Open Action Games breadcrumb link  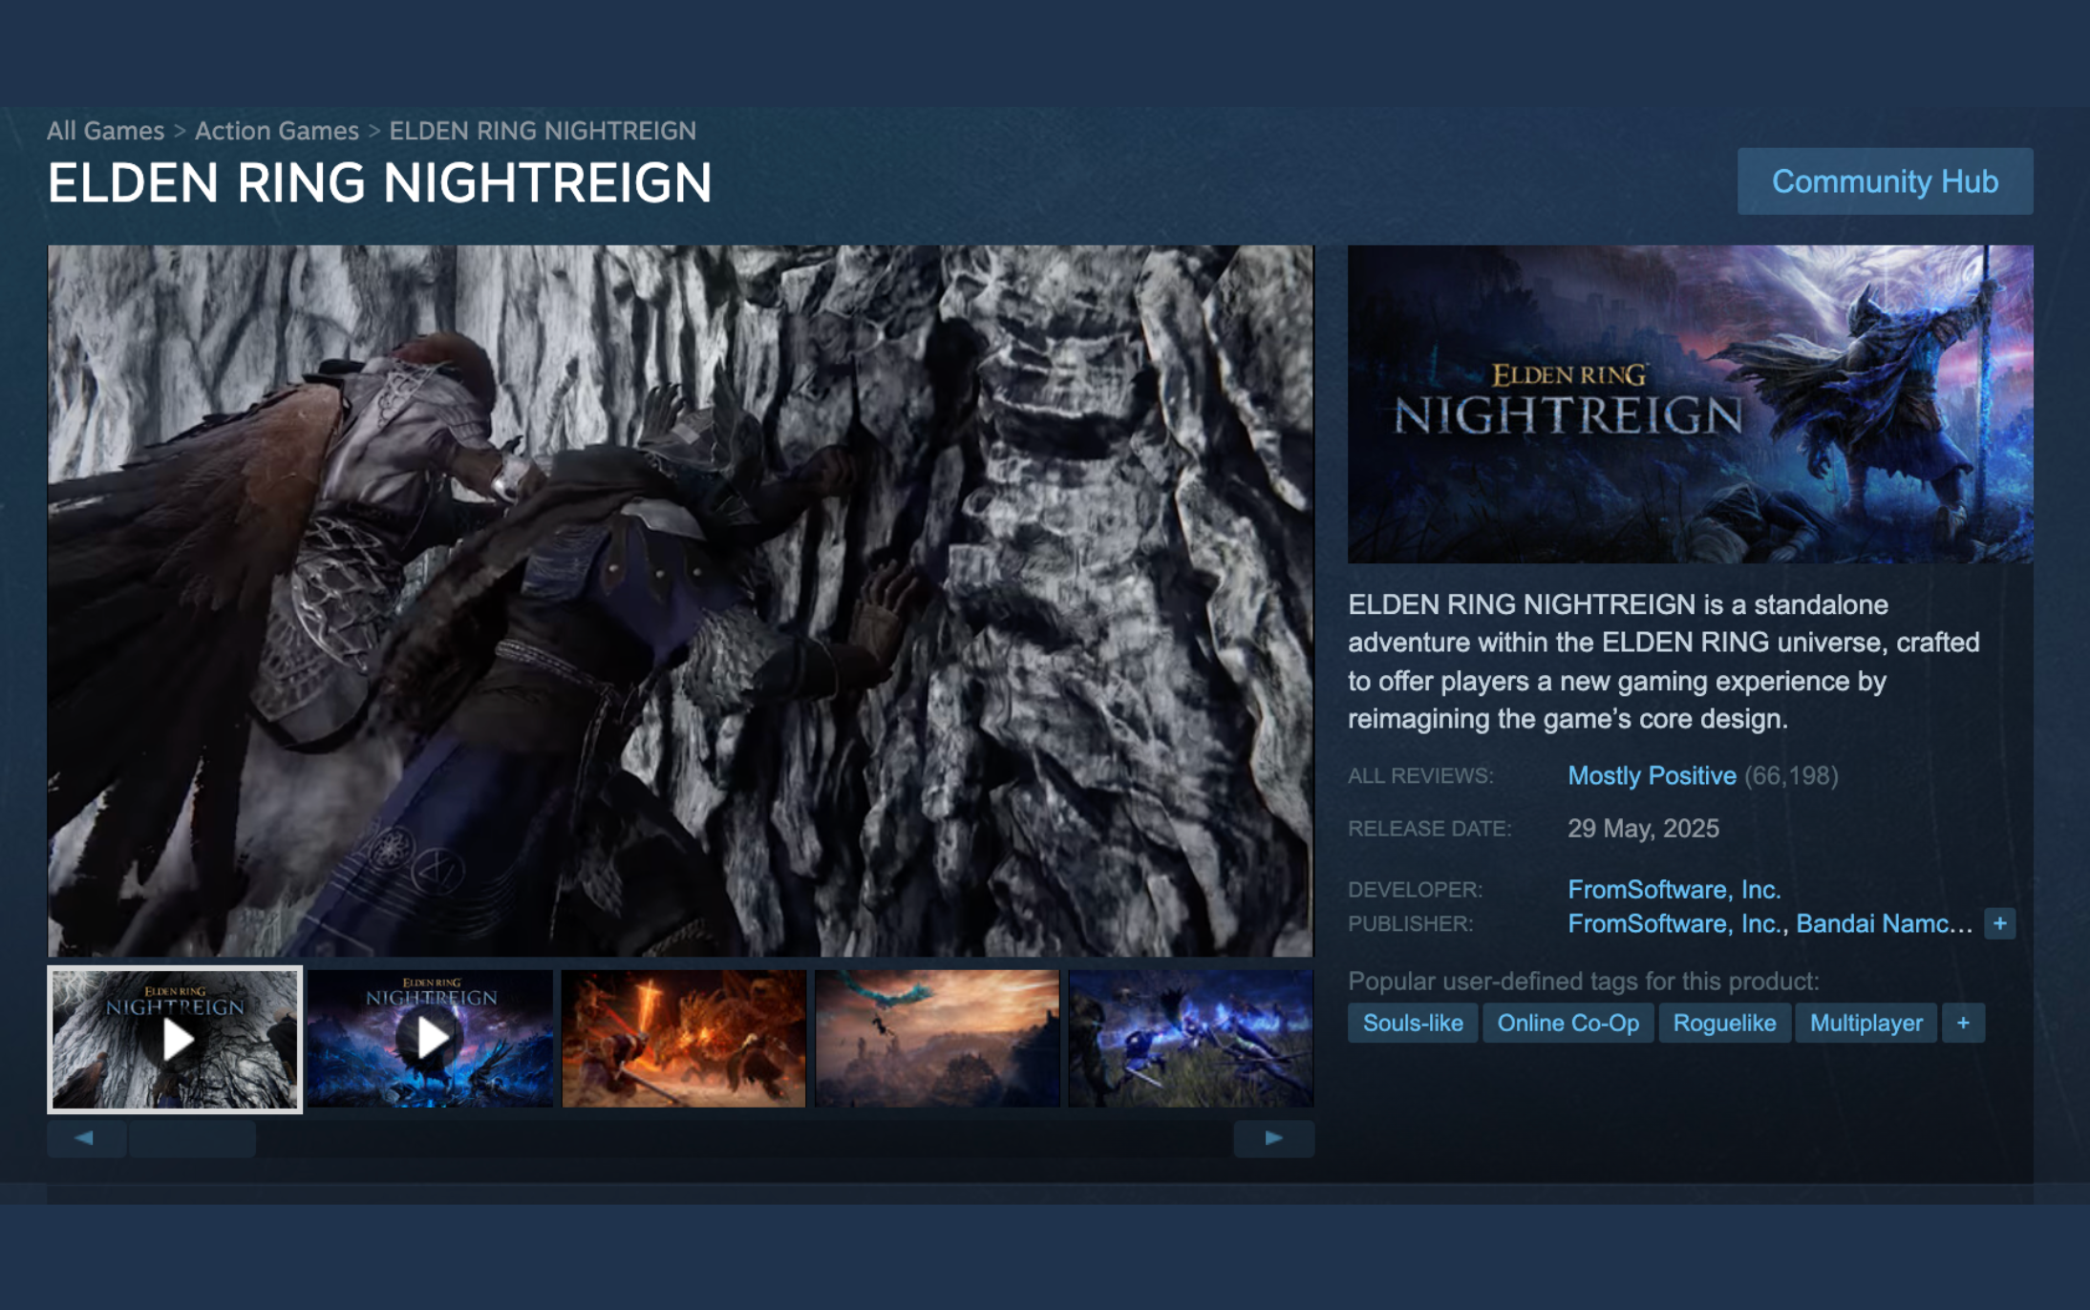(x=277, y=131)
